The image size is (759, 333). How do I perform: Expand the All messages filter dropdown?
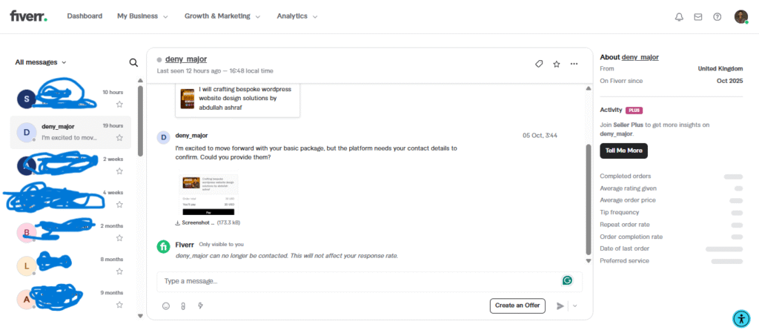click(41, 62)
